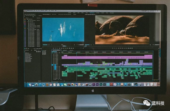Click Accelerated Effects filter icon in Effects panel

tap(37, 52)
